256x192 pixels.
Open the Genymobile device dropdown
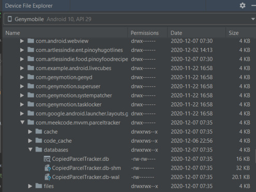point(253,19)
